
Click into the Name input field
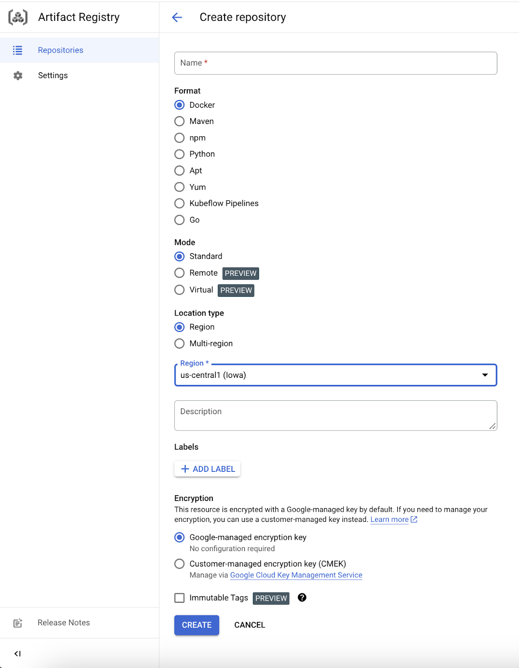point(335,63)
